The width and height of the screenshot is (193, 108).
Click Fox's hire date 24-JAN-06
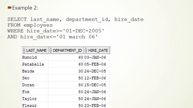(95, 92)
